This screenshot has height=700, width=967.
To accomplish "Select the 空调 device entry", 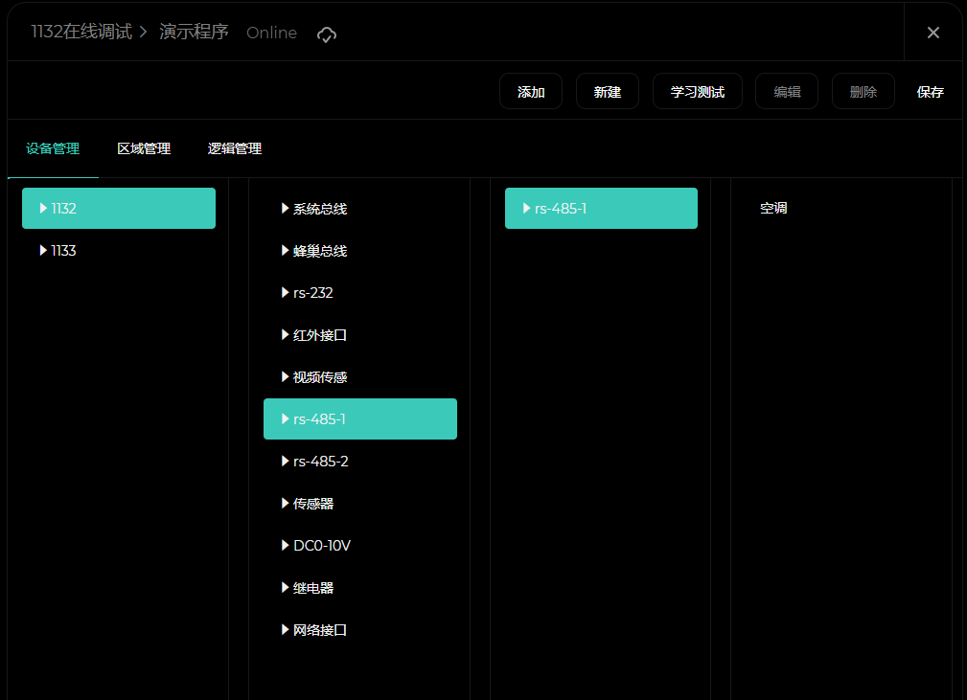I will pos(773,208).
